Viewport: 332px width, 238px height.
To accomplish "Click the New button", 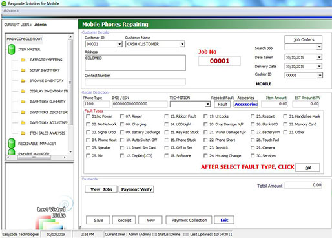I will click(150, 220).
